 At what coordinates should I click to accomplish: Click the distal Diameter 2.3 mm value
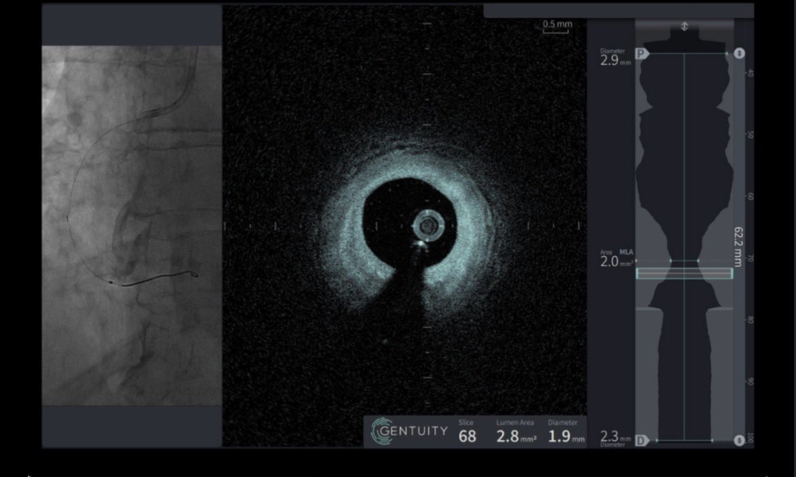click(x=615, y=436)
